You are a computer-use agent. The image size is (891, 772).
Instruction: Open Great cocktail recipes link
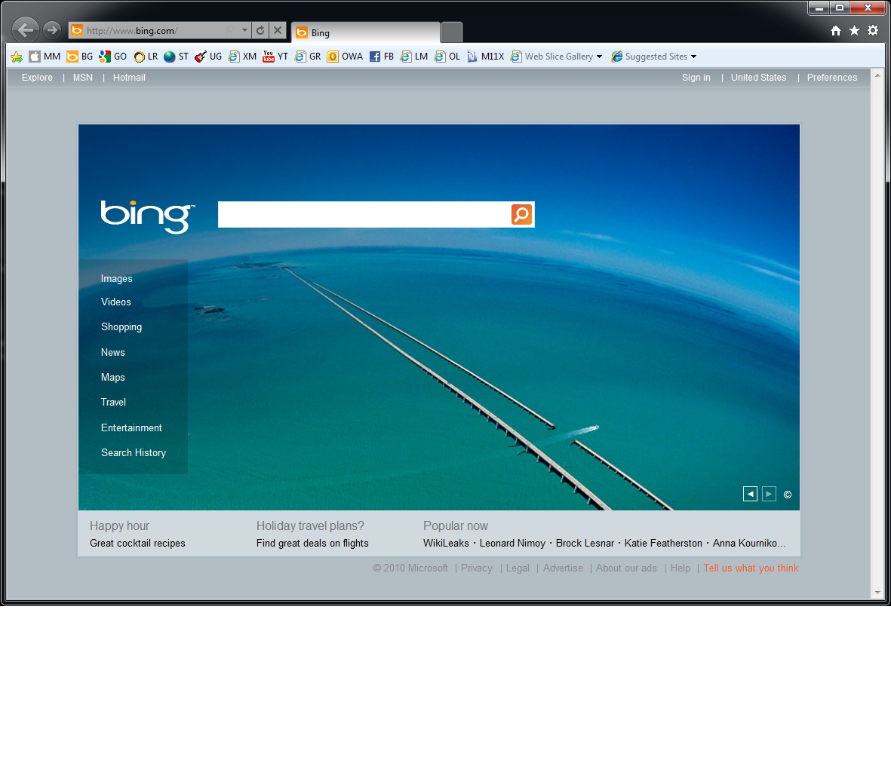pos(137,544)
